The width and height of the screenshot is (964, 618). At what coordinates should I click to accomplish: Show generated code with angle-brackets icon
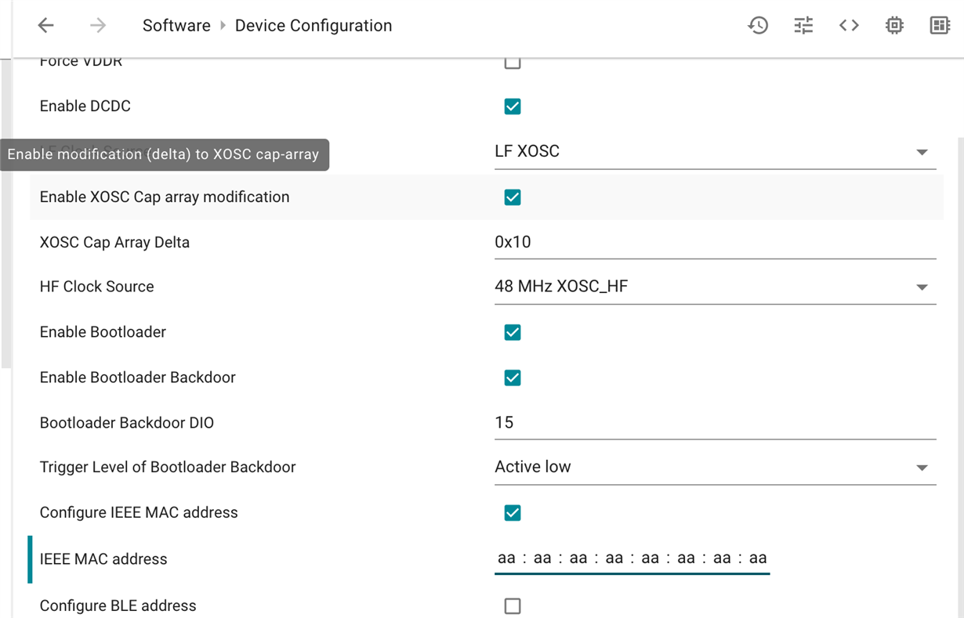[849, 25]
